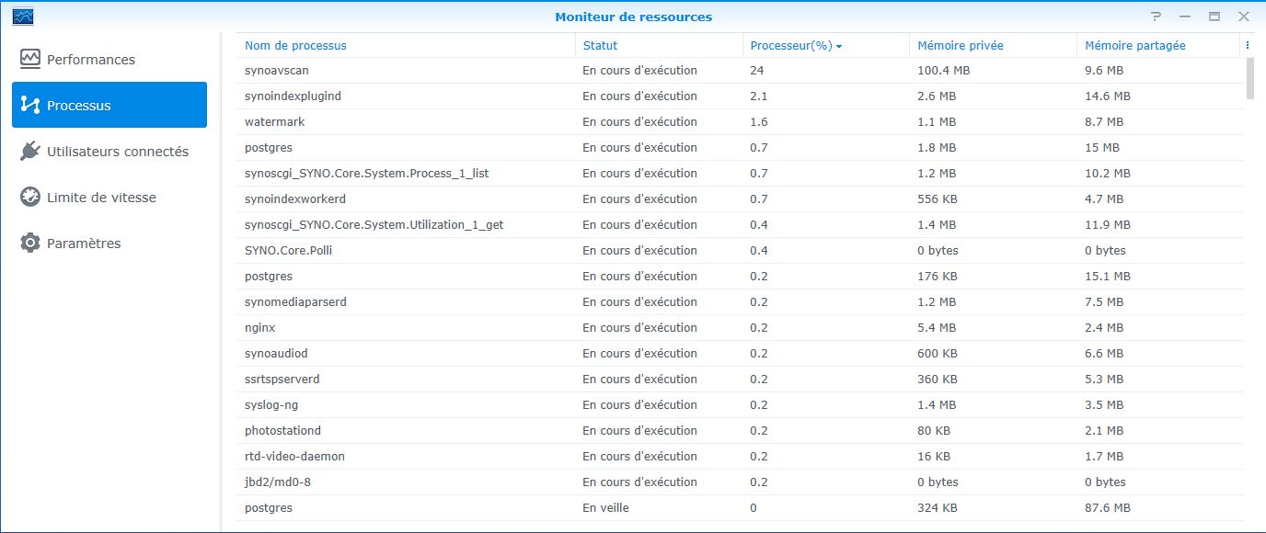Screen dimensions: 1266x533
Task: Minimize the Moniteur de ressources window
Action: point(1185,17)
